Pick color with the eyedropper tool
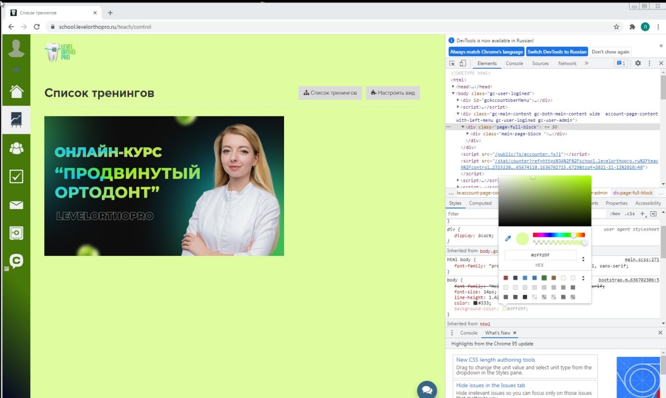666x398 pixels. (508, 238)
